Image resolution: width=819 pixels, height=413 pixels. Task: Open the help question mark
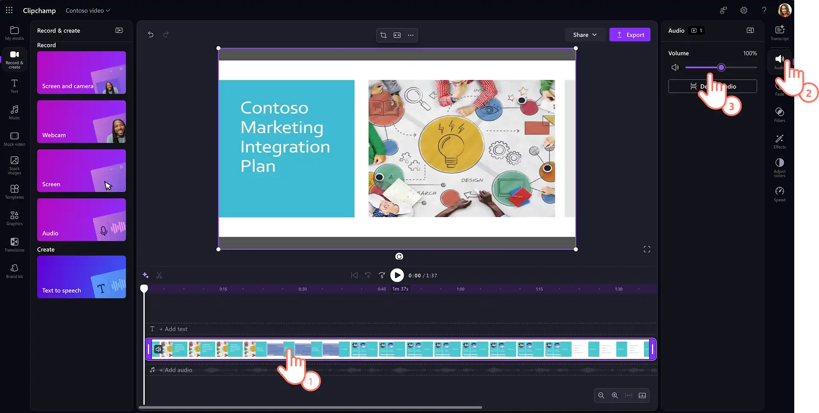pyautogui.click(x=764, y=10)
